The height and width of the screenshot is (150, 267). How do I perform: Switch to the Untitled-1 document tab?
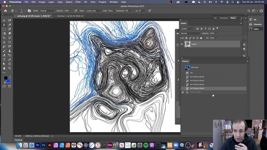point(71,16)
